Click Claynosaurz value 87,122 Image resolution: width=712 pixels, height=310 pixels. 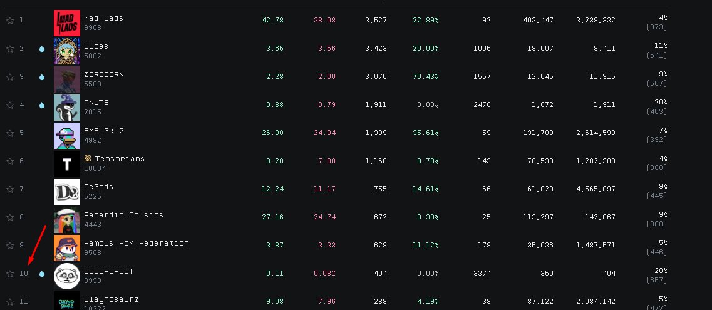click(x=539, y=301)
